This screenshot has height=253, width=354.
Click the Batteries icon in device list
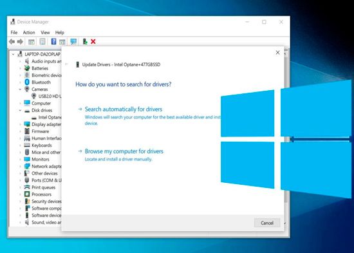[27, 68]
